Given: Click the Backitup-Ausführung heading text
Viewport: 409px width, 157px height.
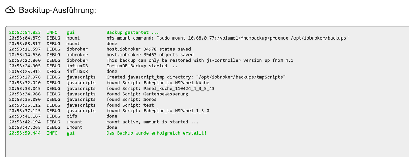Looking at the screenshot, I should (x=58, y=10).
